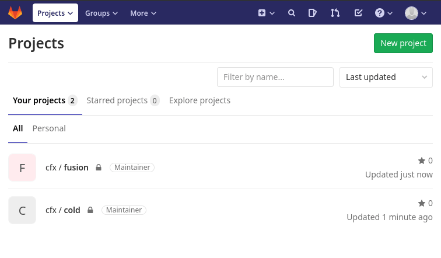Image resolution: width=441 pixels, height=258 pixels.
Task: Expand the plus create-new dropdown
Action: click(x=266, y=13)
